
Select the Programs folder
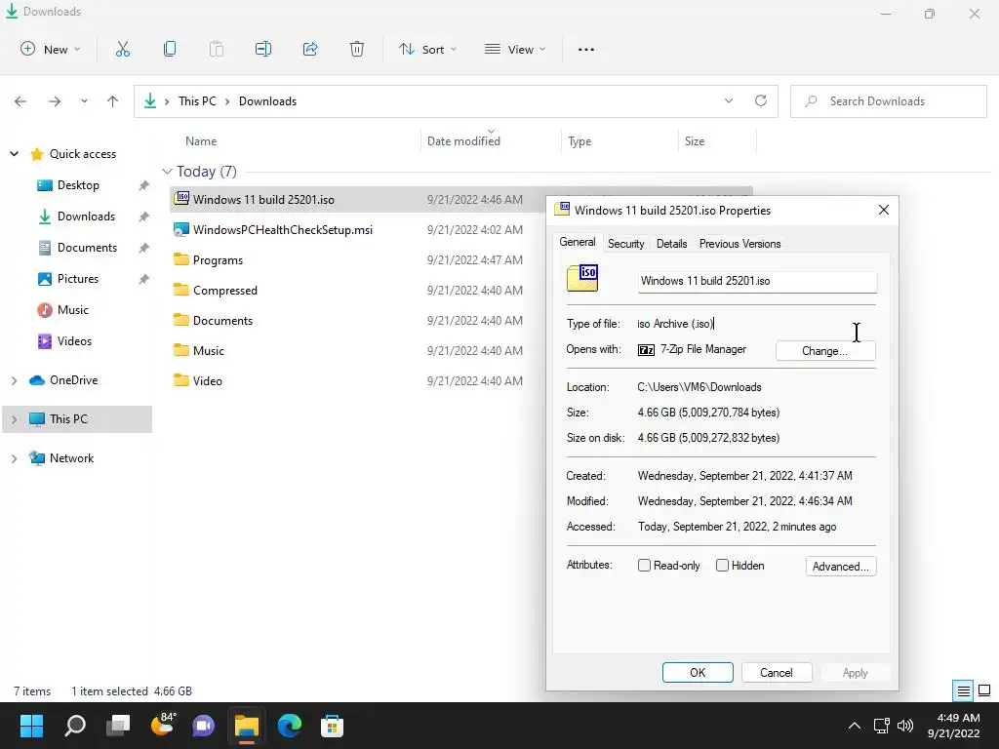click(218, 259)
